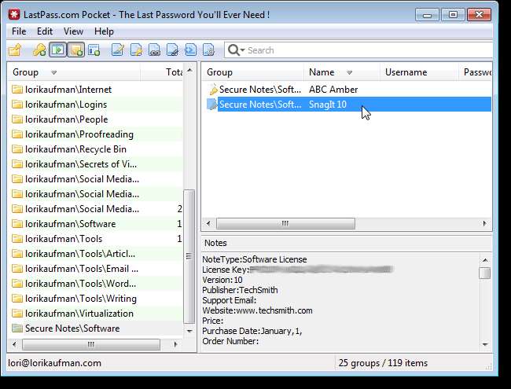
Task: Select the lorikaufman\Proofreading group
Action: 96,134
